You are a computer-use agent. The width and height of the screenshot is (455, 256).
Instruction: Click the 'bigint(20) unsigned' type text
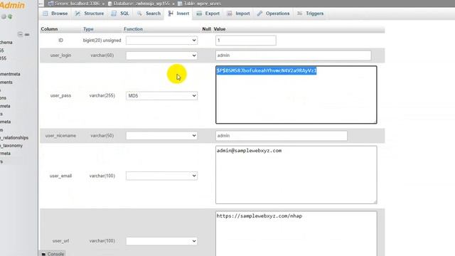point(102,41)
